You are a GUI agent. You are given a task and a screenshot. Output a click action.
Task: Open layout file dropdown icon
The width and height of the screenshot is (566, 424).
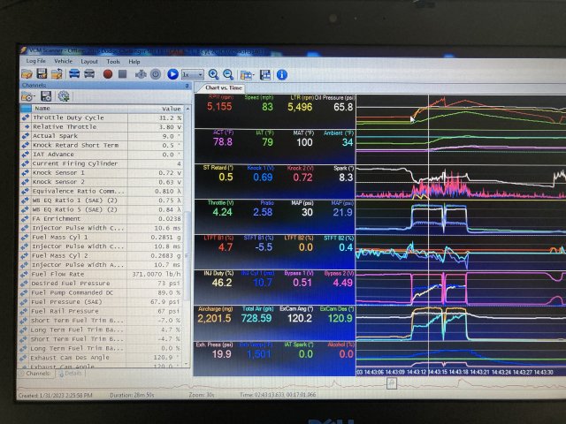point(247,75)
